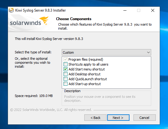Enable Add Start-up shortcut checkbox
Viewport: 168px width, 129px height.
click(65, 84)
